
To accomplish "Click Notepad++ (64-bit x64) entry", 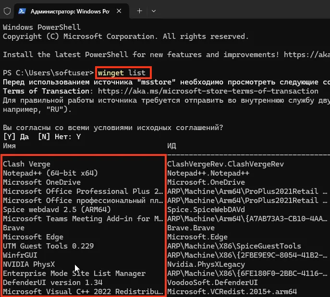I will 50,173.
